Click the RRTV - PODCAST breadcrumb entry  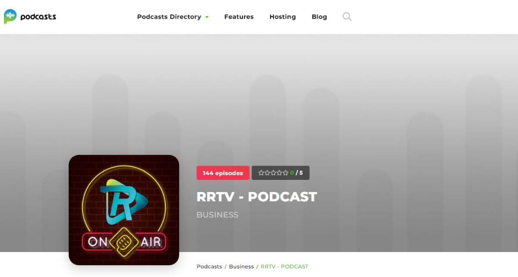[x=284, y=267]
